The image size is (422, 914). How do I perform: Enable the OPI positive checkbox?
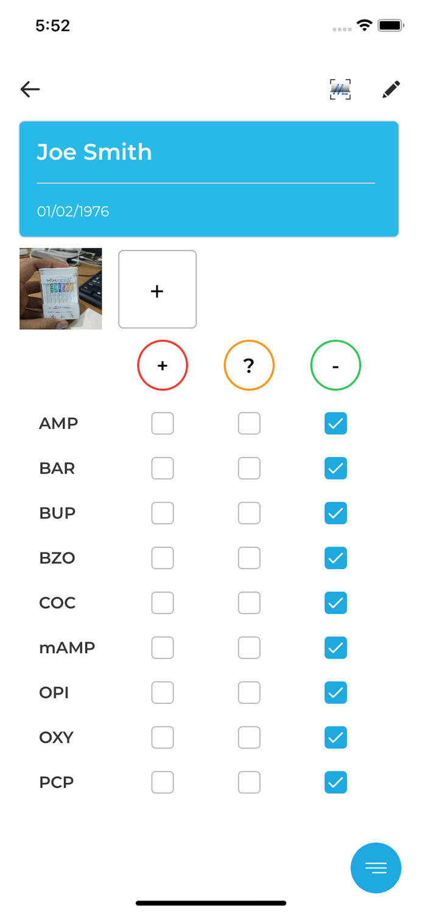tap(162, 692)
